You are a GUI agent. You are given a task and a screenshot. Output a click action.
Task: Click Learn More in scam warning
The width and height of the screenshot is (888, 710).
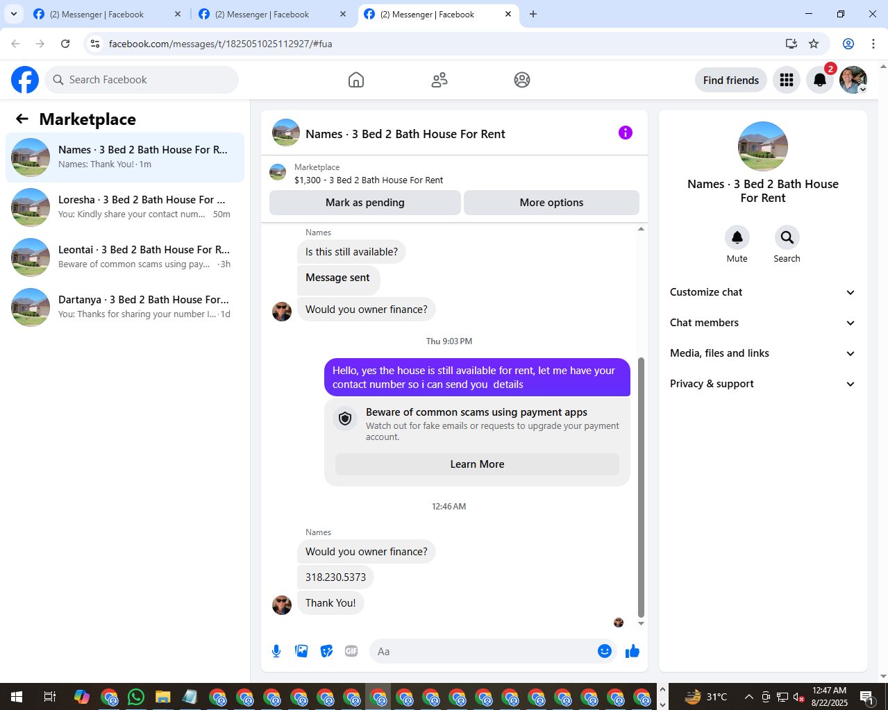pos(478,464)
